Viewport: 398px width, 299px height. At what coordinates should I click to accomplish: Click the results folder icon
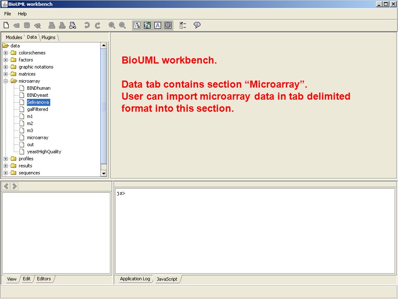(x=13, y=166)
